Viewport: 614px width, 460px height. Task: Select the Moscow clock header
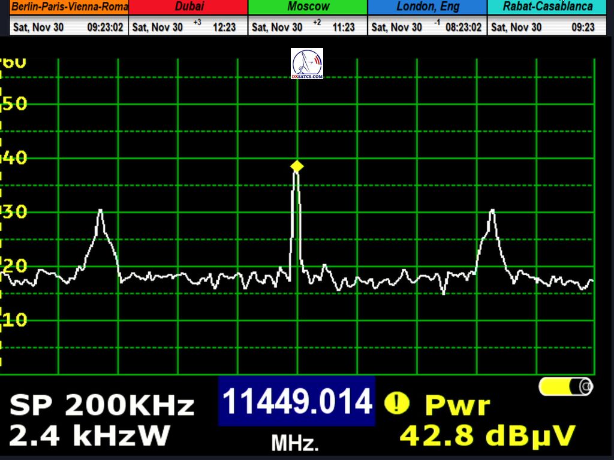(308, 7)
